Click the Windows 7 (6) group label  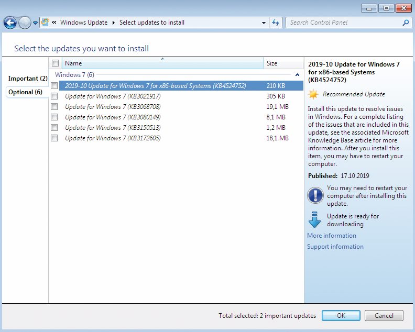click(x=74, y=75)
